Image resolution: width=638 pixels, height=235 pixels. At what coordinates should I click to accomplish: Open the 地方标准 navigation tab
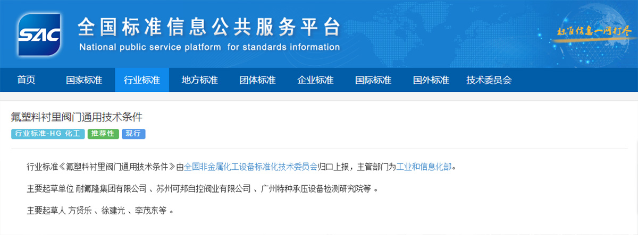pyautogui.click(x=200, y=80)
